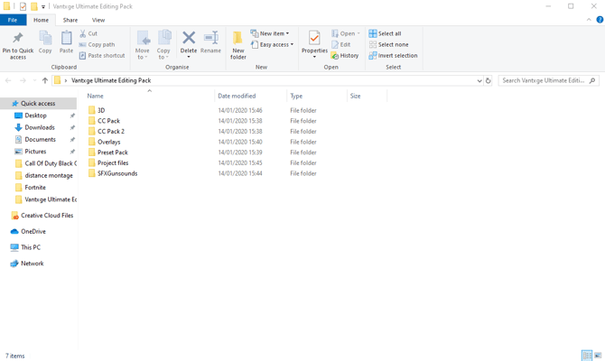Create a New folder
The height and width of the screenshot is (361, 605).
tap(238, 45)
